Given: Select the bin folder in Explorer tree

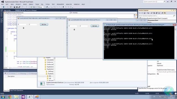Looking at the screenshot, I should pyautogui.click(x=50, y=76).
